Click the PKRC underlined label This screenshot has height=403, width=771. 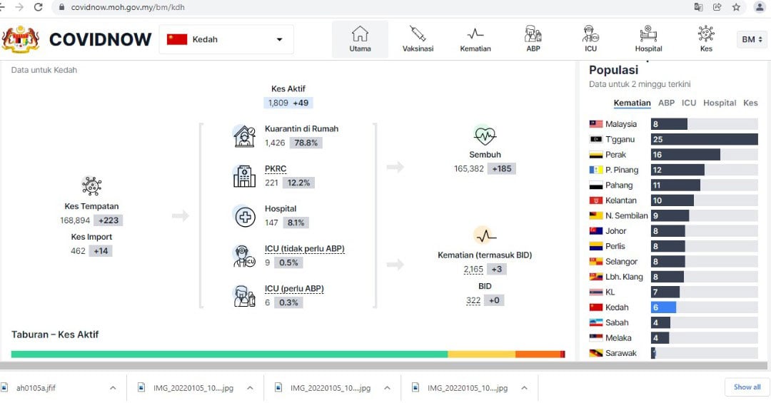(276, 168)
